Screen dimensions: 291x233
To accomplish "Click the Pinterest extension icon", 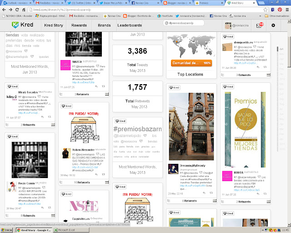I will tap(280, 10).
